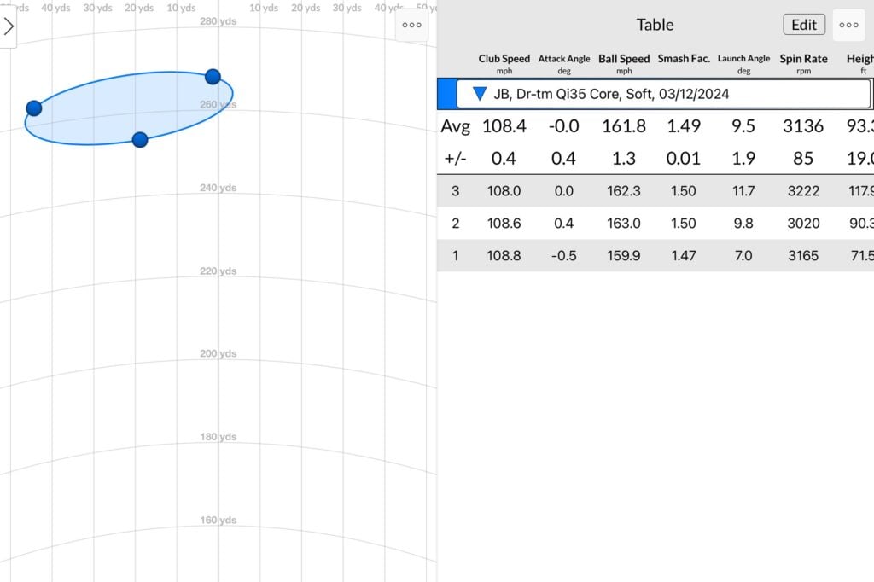
Task: Click the Edit button above the table
Action: coord(803,24)
